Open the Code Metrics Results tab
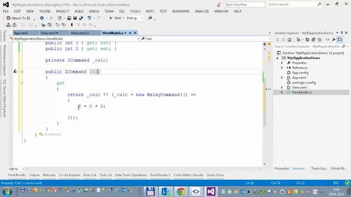351x197 pixels. (189, 175)
